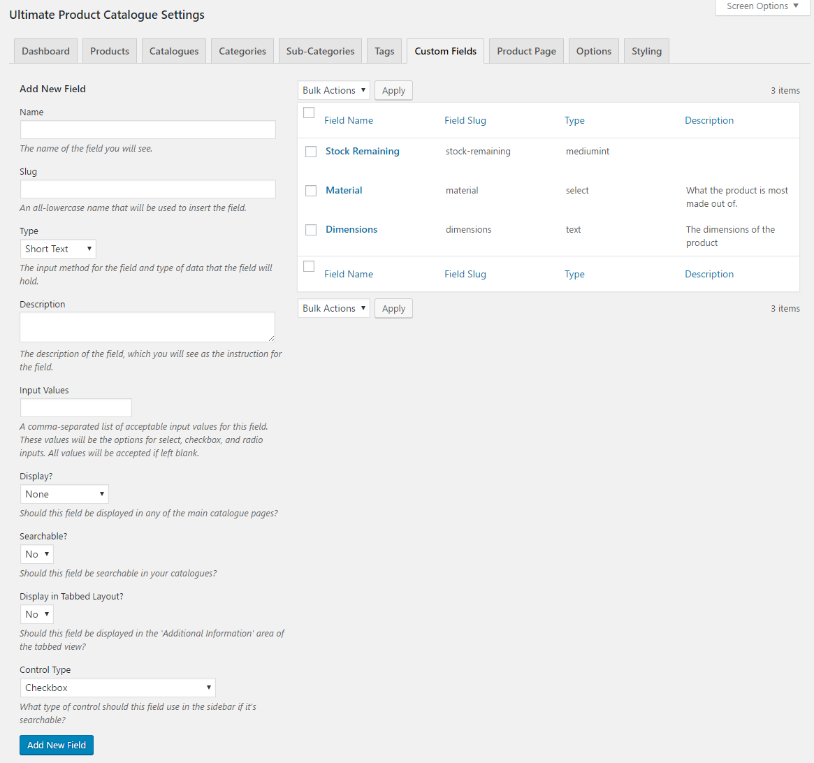Focus the Description textarea
Viewport: 814px width, 763px height.
tap(147, 327)
